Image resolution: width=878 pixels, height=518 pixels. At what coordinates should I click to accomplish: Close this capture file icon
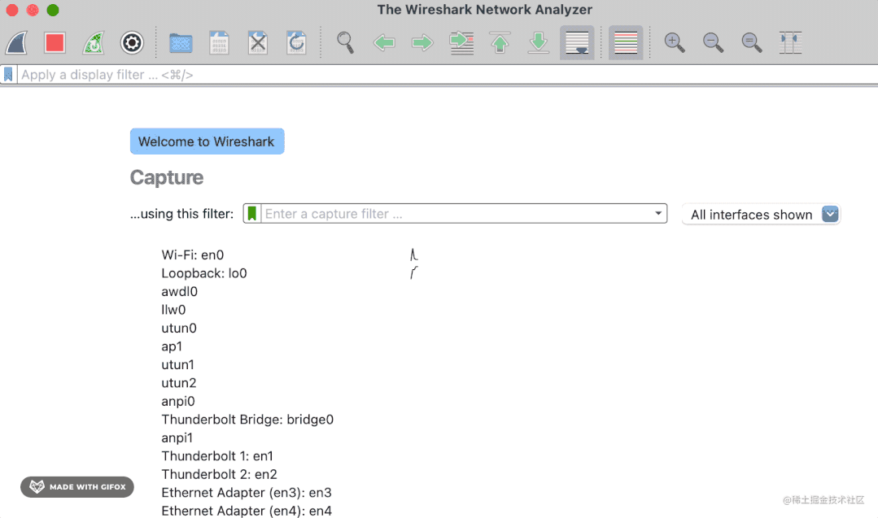coord(258,42)
